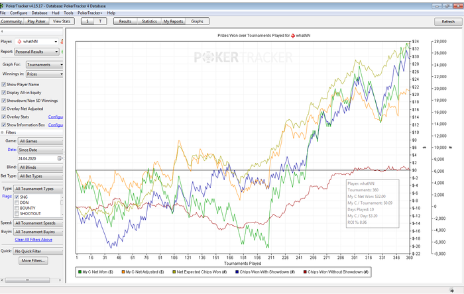Viewport: 464px width, 294px height.
Task: Click the sidebar horizontal scrollbar thumb
Action: click(x=27, y=280)
